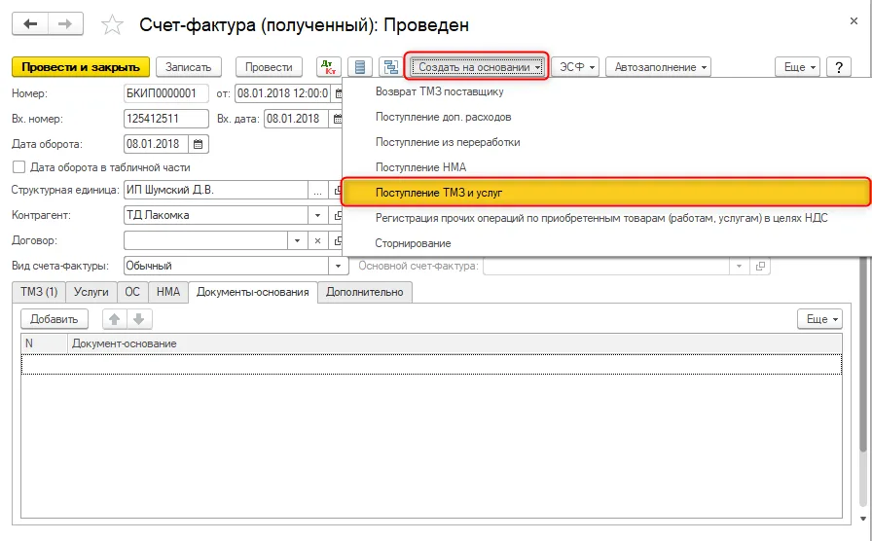This screenshot has width=872, height=541.
Task: Click the Добавить button
Action: click(54, 319)
